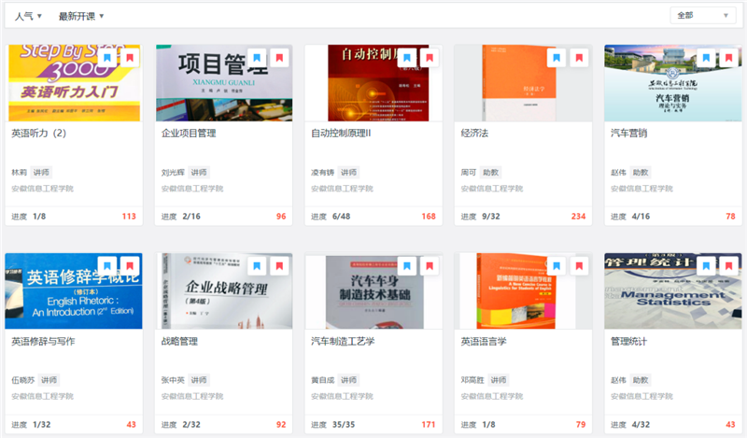Select the Step By Step 3000 cover image
This screenshot has width=747, height=438.
coord(75,83)
